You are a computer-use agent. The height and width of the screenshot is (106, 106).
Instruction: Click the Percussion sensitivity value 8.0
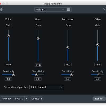(68, 79)
